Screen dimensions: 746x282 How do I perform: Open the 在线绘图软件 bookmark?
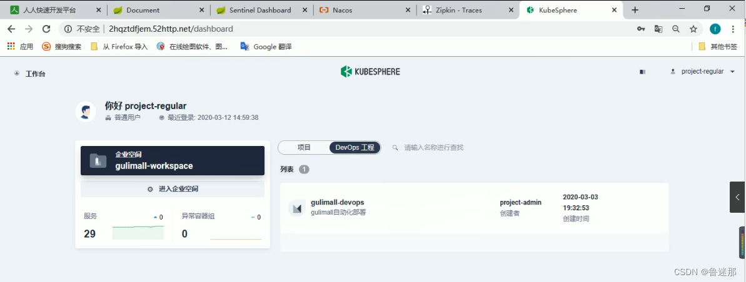click(192, 47)
